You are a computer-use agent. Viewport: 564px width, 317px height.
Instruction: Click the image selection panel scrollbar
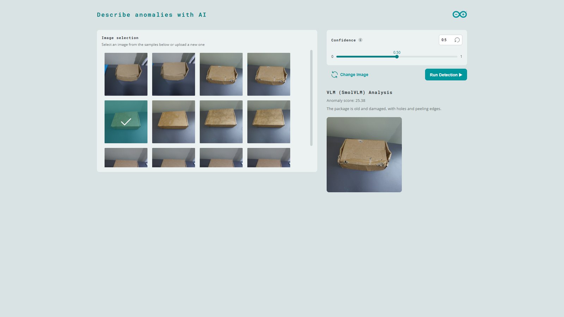point(311,98)
